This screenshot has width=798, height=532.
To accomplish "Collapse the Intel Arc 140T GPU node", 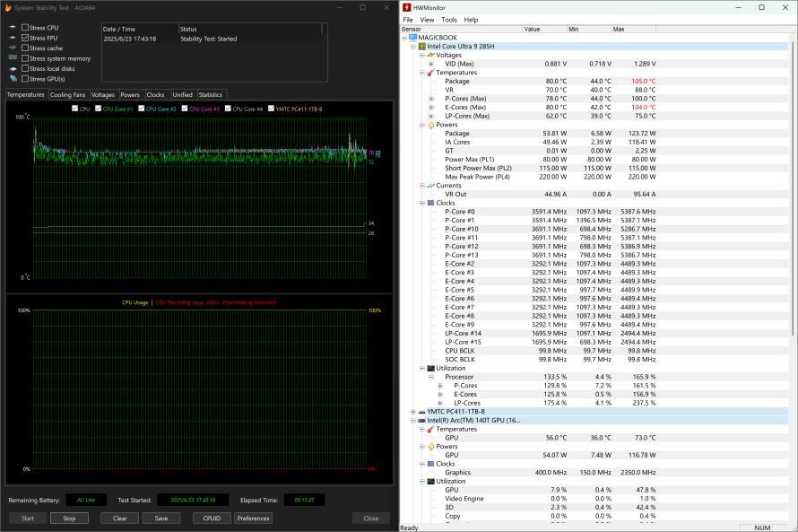I will point(413,420).
